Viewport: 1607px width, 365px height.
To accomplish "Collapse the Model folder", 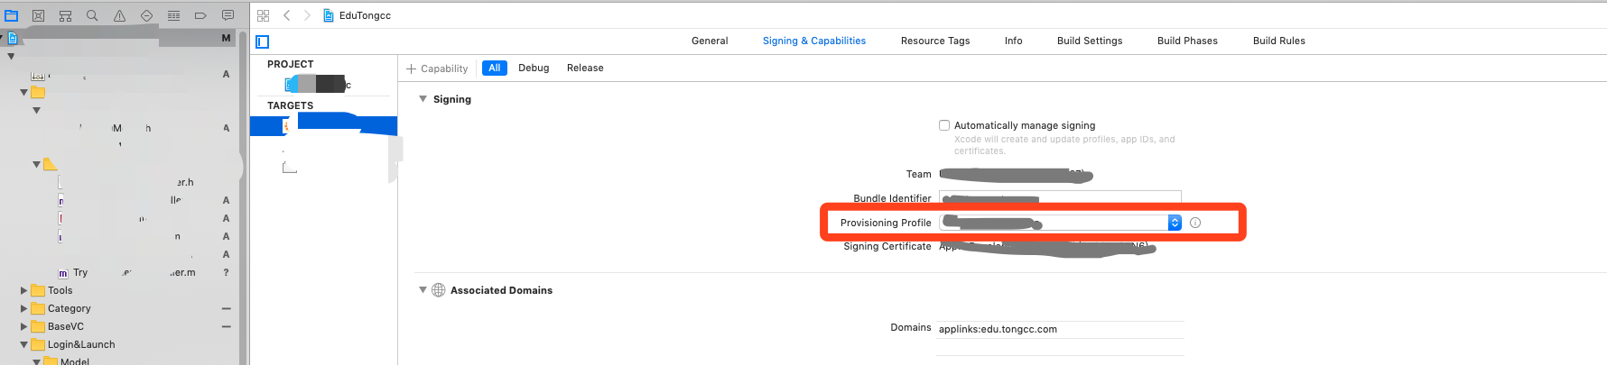I will pos(36,361).
